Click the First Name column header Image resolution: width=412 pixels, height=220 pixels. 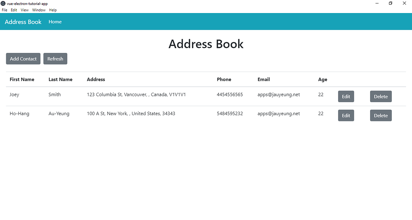coord(22,79)
